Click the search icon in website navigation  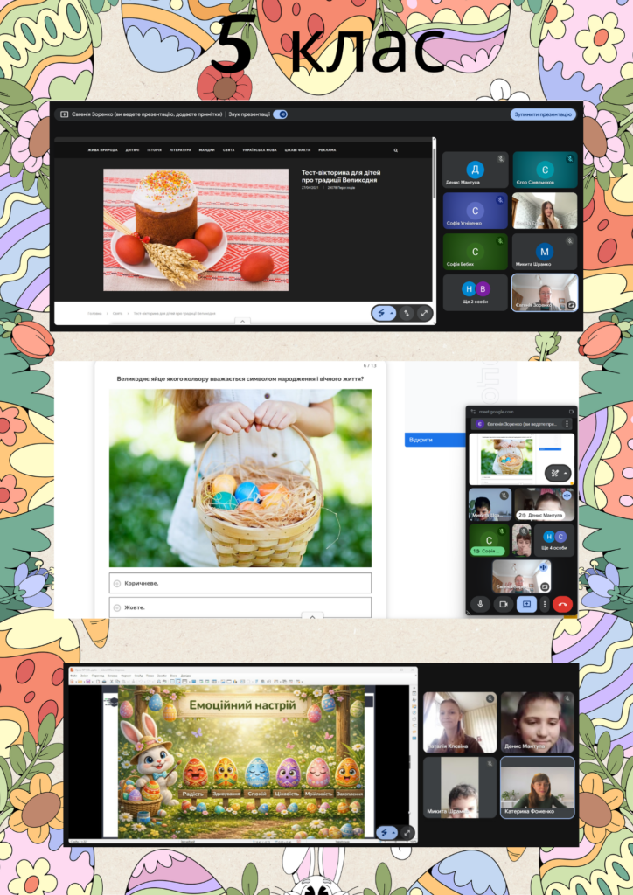(x=395, y=150)
